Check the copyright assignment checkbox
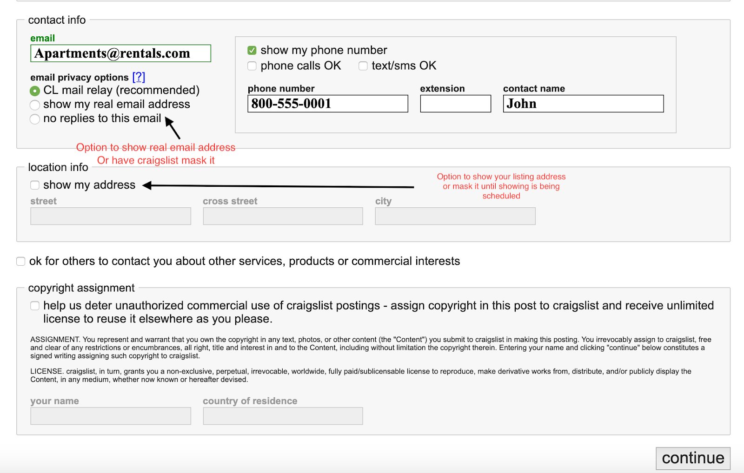744x473 pixels. (x=35, y=306)
